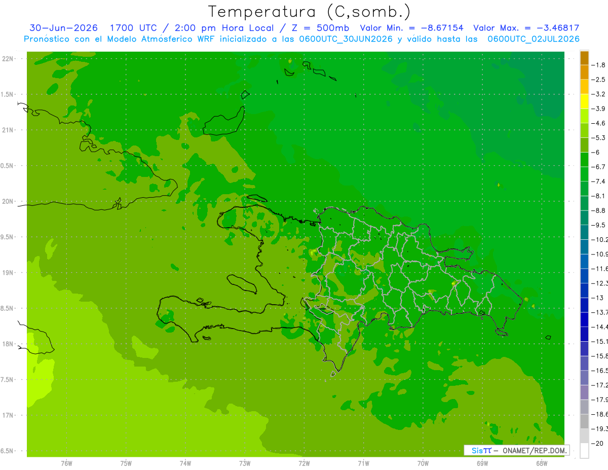608x470 pixels.
Task: Click the '-3.2' legend value
Action: pyautogui.click(x=598, y=94)
